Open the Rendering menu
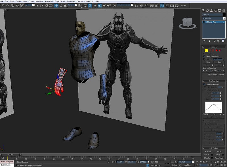Image resolution: width=227 pixels, height=167 pixels. tap(71, 1)
